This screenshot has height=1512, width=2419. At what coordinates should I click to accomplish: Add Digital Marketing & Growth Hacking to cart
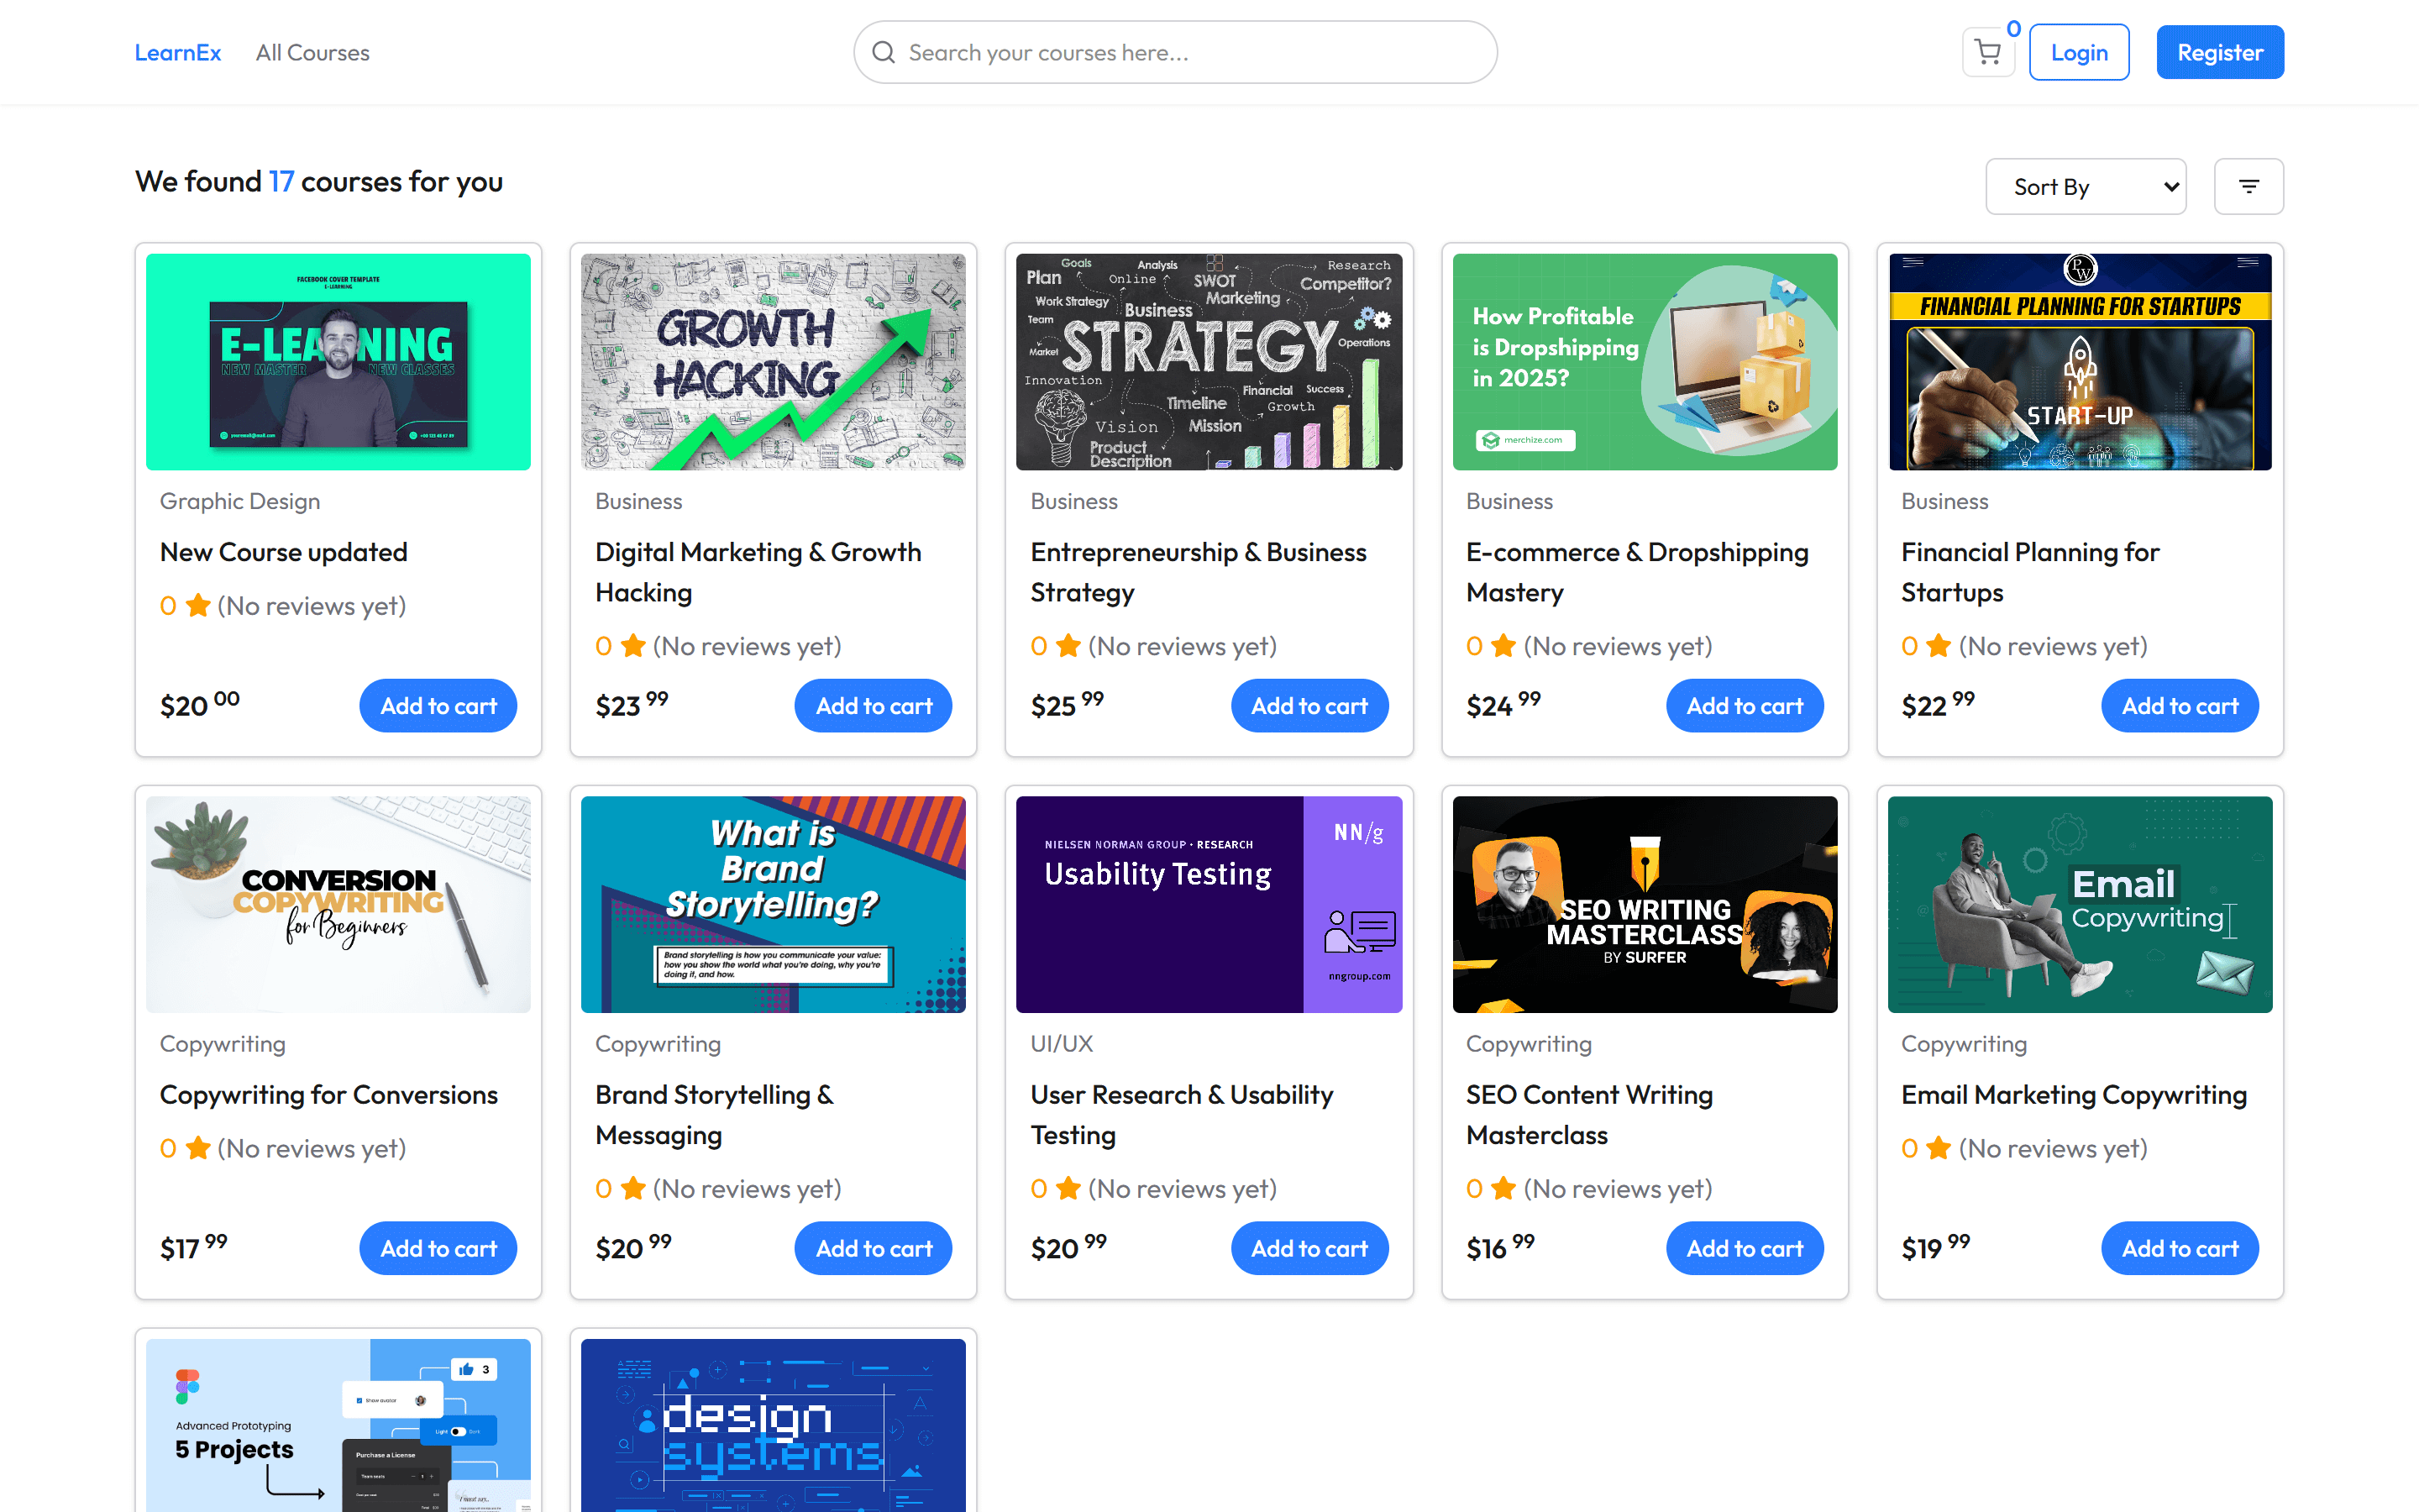(873, 706)
